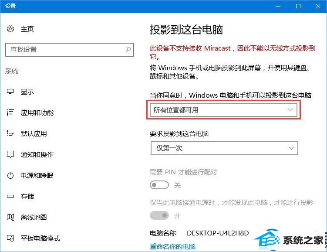
Task: Open 离线地图 settings
Action: tap(34, 218)
